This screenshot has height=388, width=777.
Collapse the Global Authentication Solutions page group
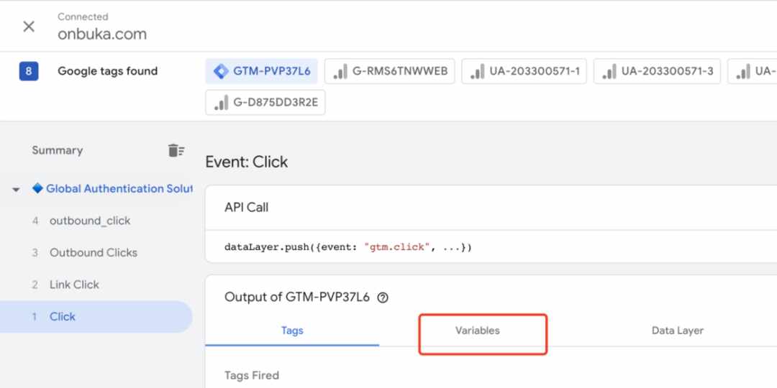coord(17,190)
